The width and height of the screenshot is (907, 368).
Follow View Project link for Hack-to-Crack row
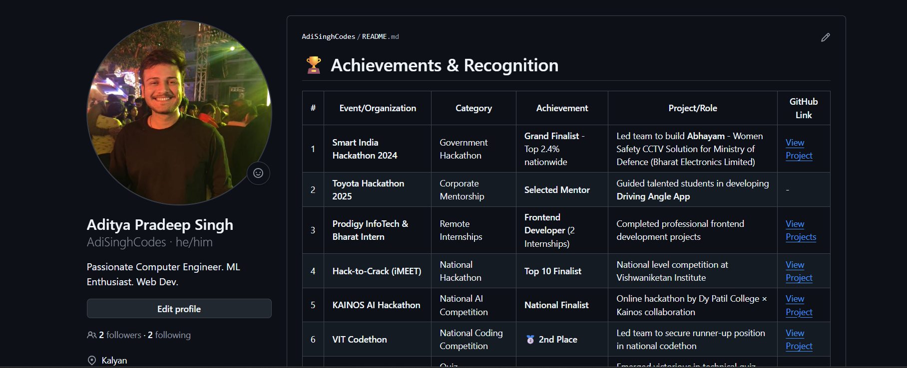[x=799, y=271]
